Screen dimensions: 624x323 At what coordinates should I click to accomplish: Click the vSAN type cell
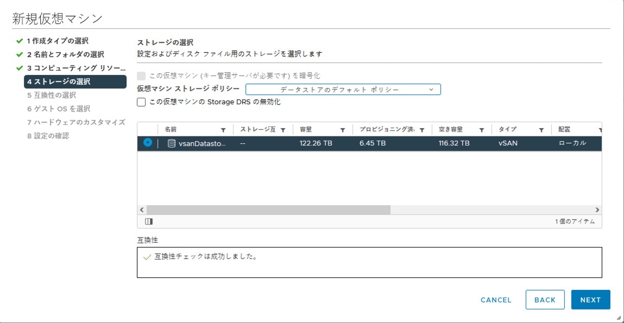pyautogui.click(x=508, y=143)
